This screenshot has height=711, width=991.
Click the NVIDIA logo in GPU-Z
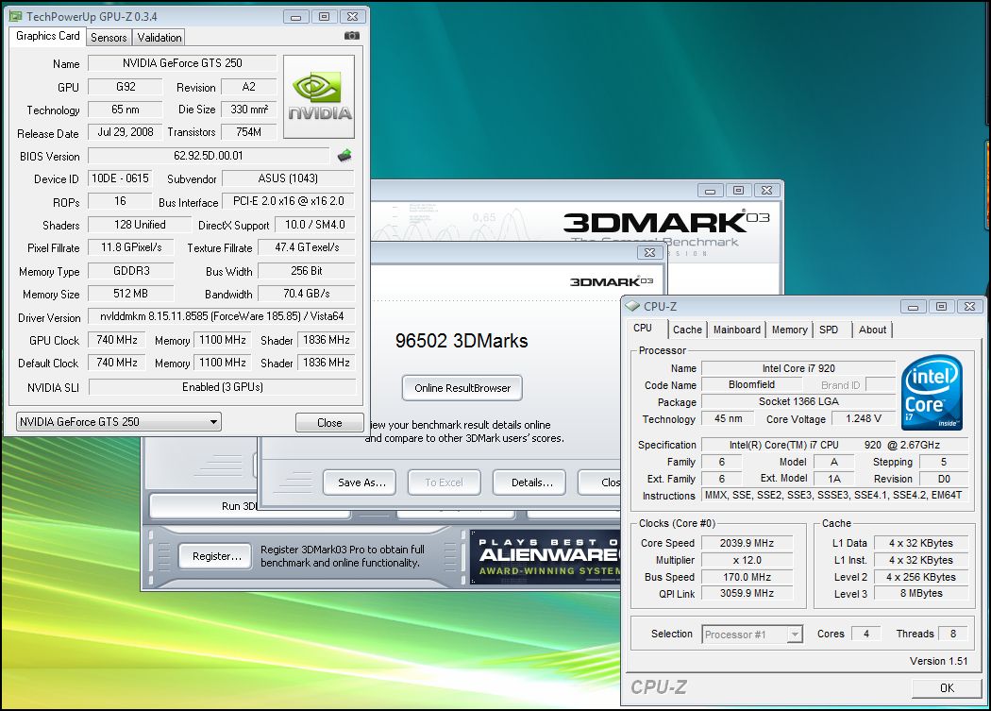coord(319,96)
